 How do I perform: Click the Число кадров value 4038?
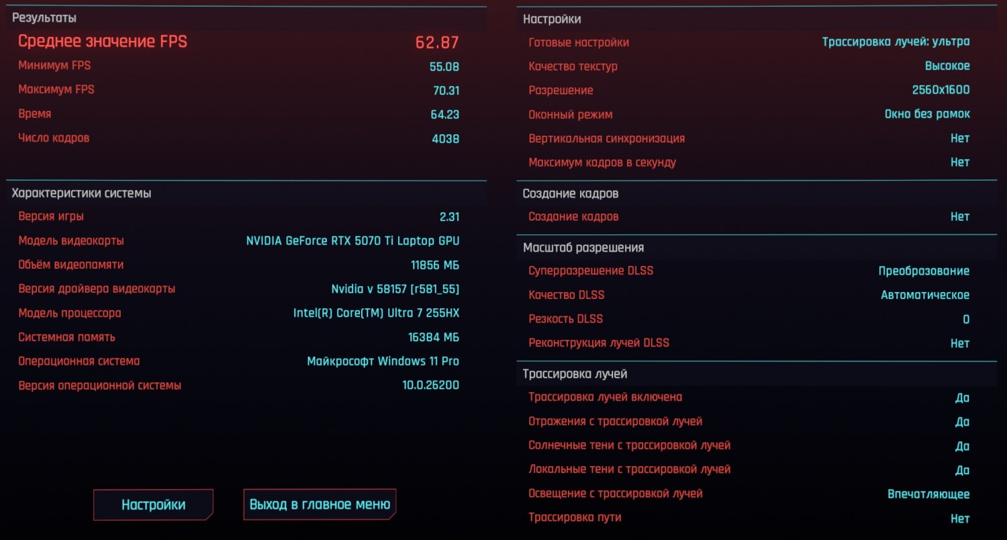446,139
